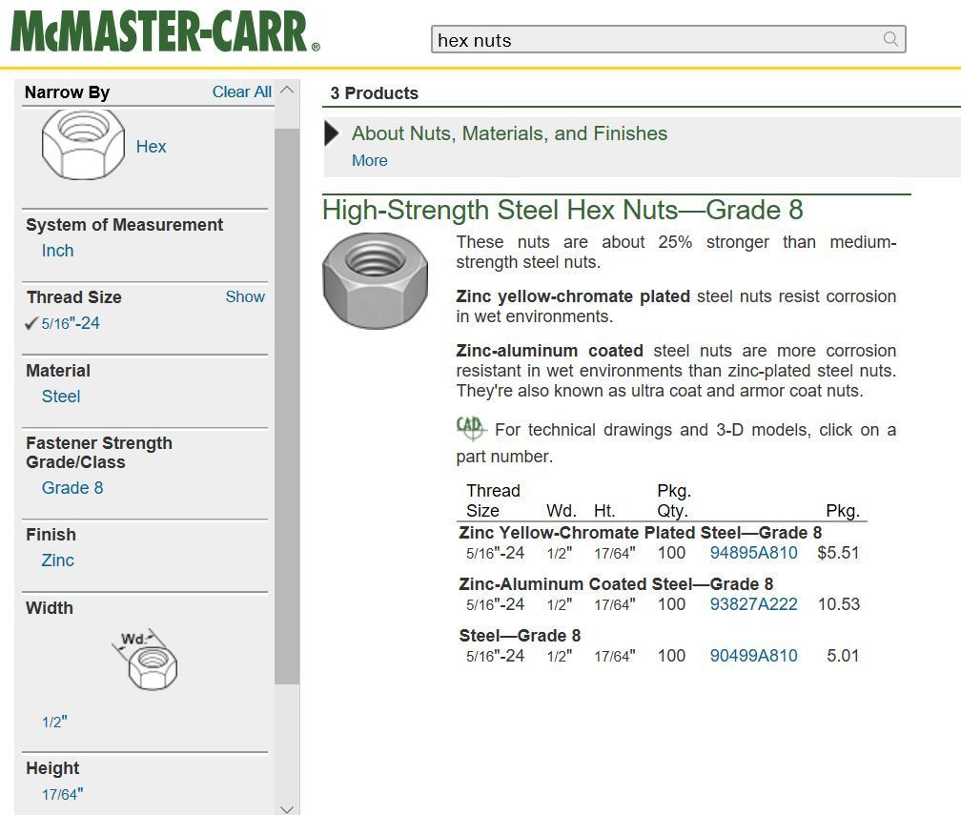Click the Grade 8 hex nut product image
This screenshot has width=961, height=815.
[x=374, y=281]
